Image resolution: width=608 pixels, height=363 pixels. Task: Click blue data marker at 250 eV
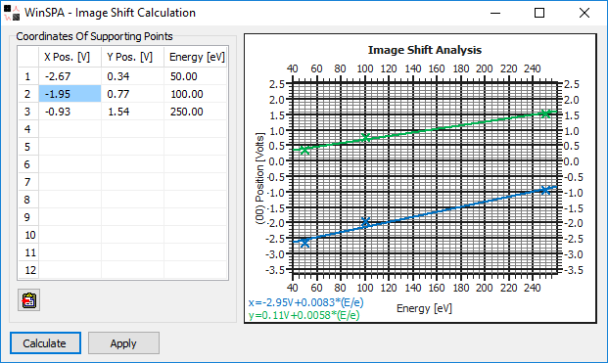click(x=545, y=190)
